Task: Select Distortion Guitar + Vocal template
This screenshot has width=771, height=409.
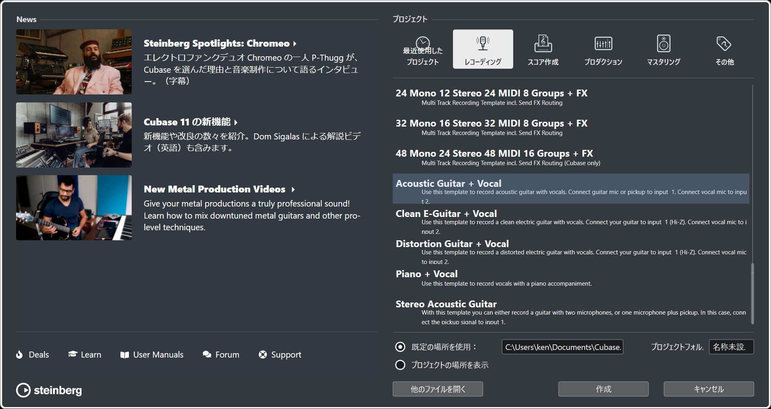Action: pyautogui.click(x=571, y=249)
